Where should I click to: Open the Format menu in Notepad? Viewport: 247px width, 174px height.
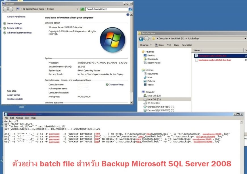pyautogui.click(x=19, y=118)
